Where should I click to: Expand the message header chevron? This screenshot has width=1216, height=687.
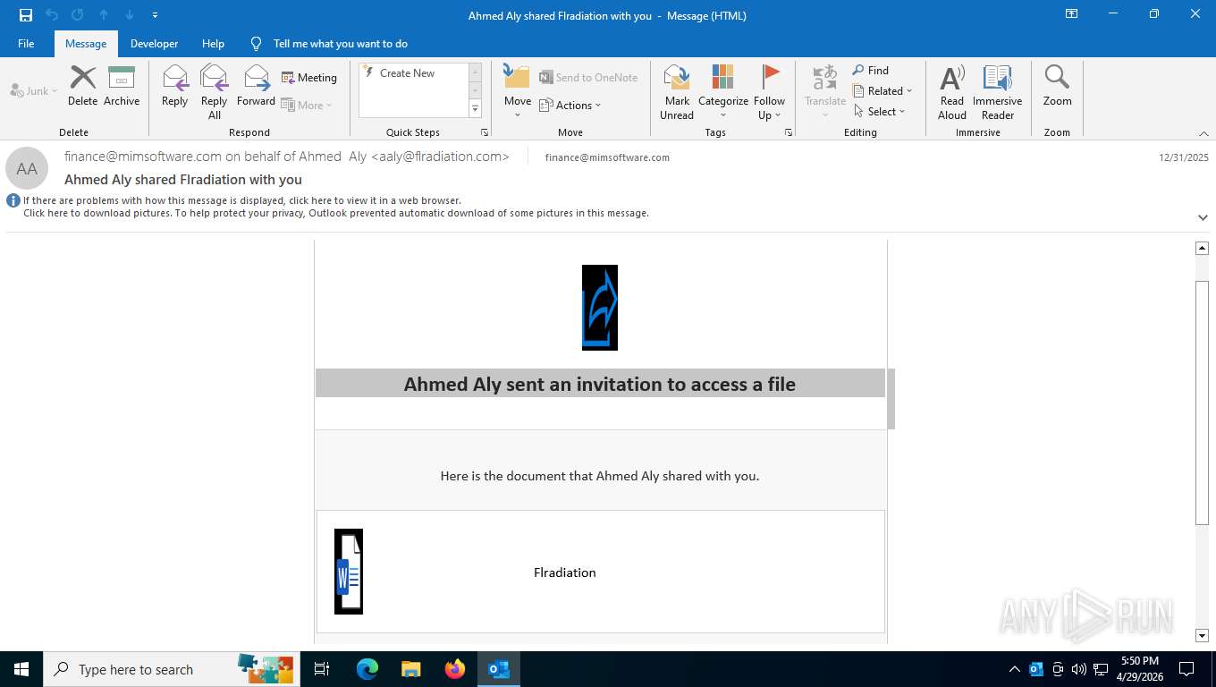click(1203, 217)
